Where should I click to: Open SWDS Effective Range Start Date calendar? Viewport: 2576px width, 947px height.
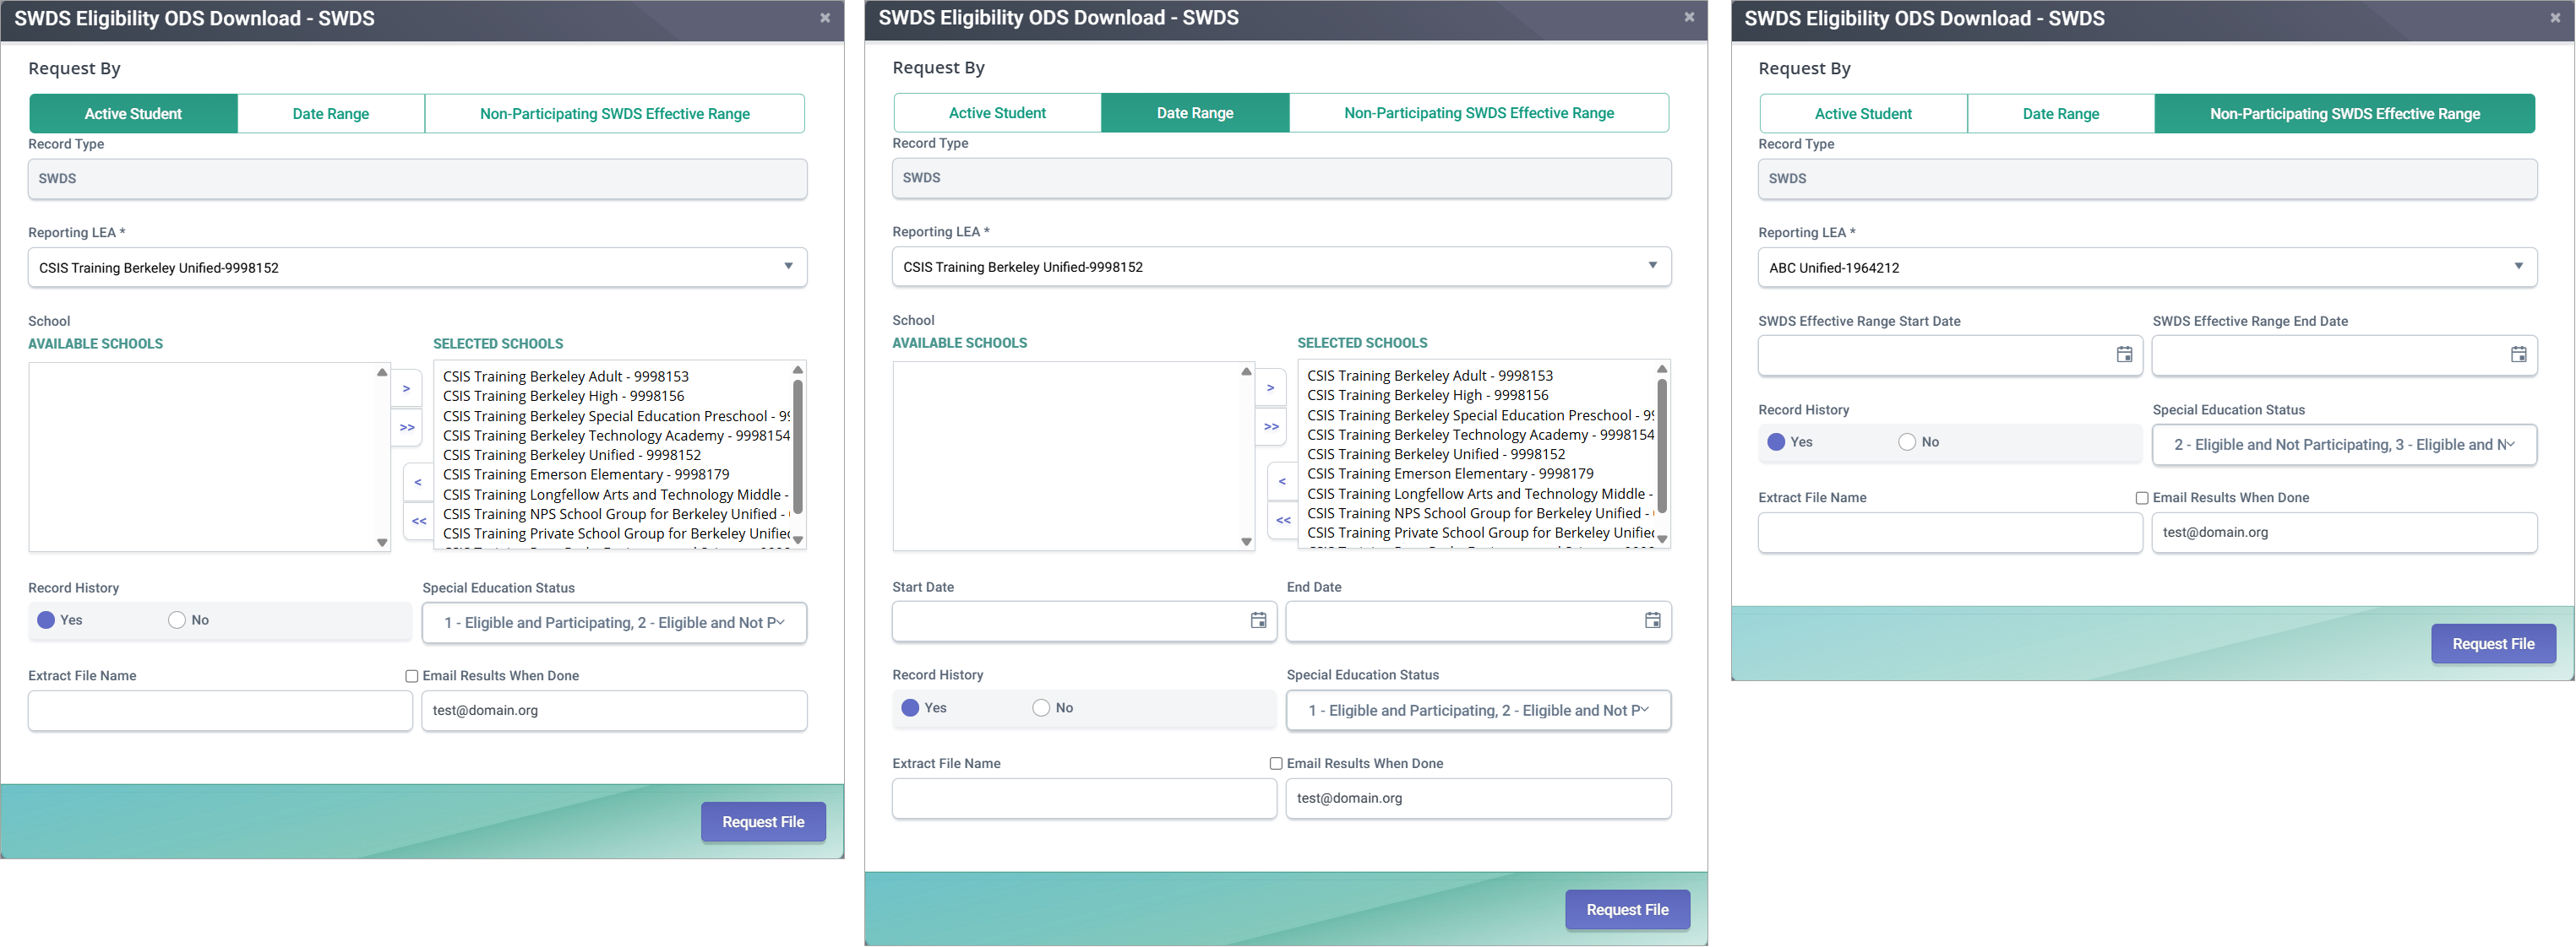coord(2124,354)
